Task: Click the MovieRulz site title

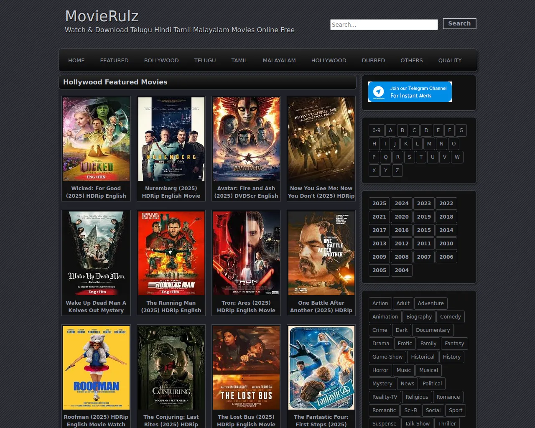Action: (102, 16)
